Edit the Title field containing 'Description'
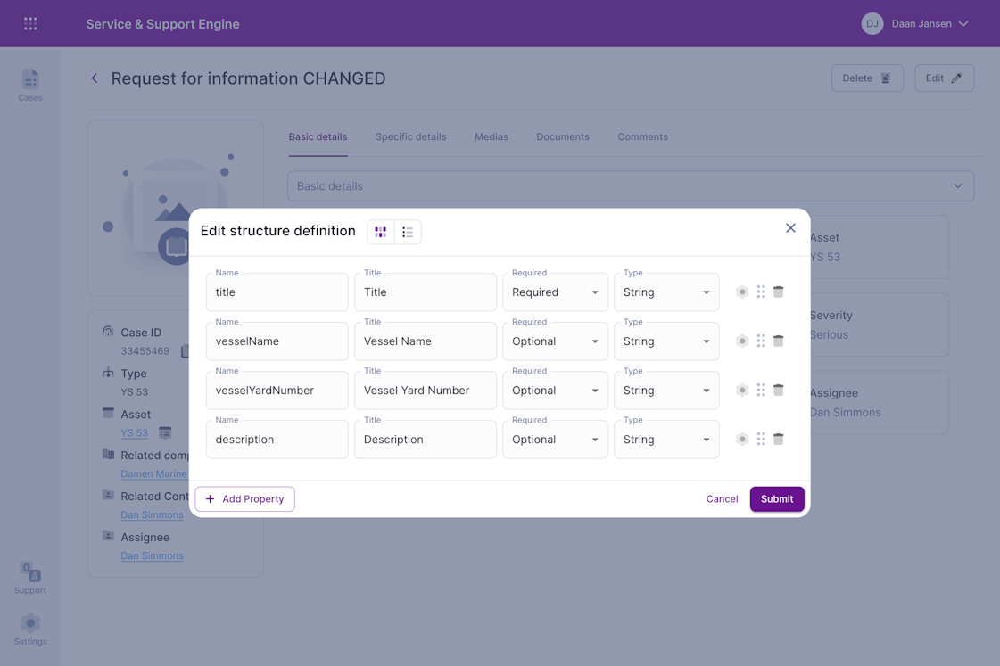1000x666 pixels. coord(426,440)
